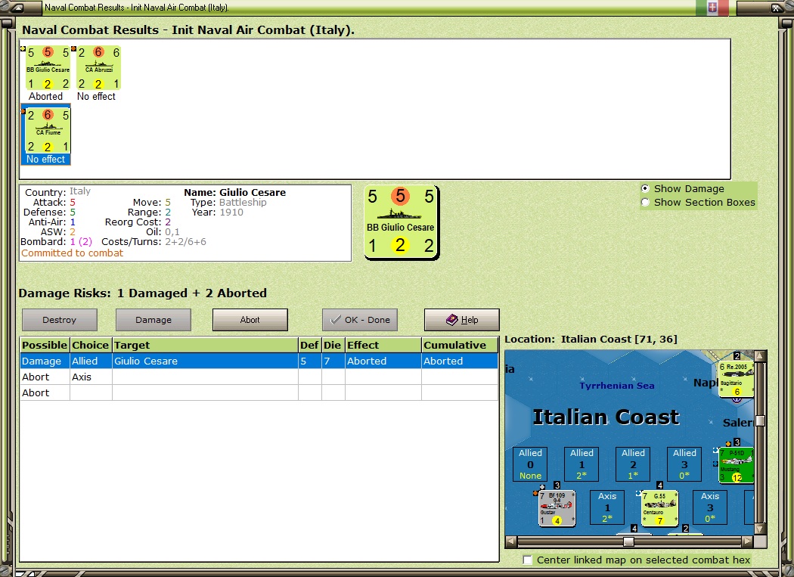Click the large BB Giulio Cesare unit counter
Screen dimensions: 794x577
coord(401,222)
